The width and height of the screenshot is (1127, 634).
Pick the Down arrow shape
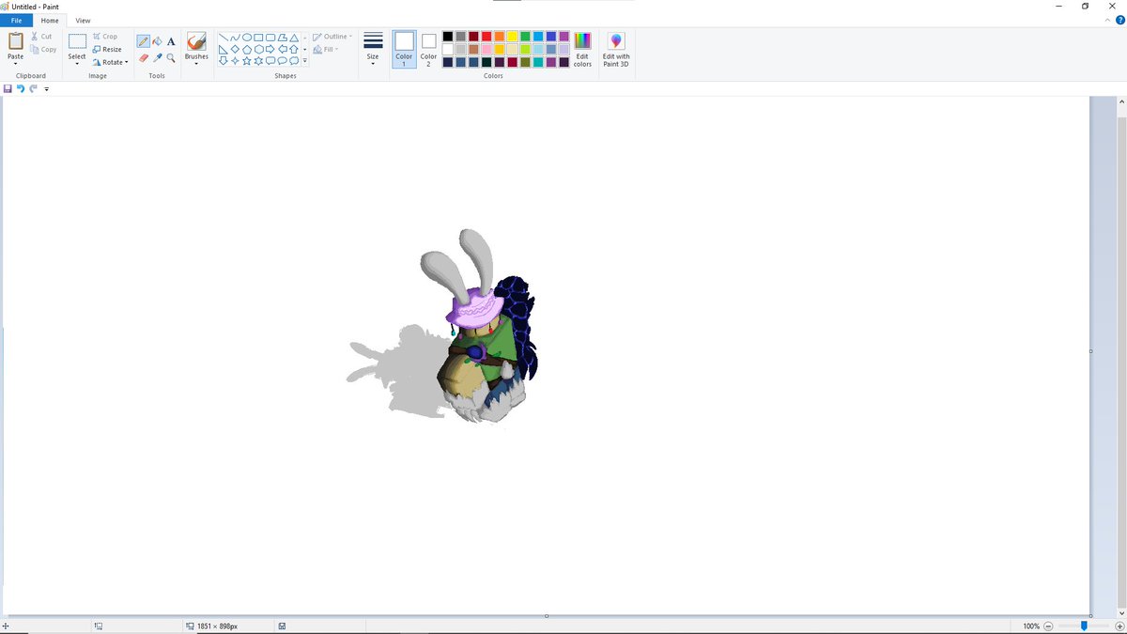point(224,60)
